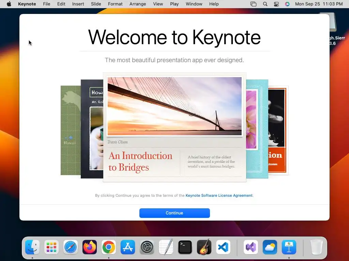The width and height of the screenshot is (349, 261).
Task: Click the Introduction to Bridges slide thumbnail
Action: tap(174, 127)
